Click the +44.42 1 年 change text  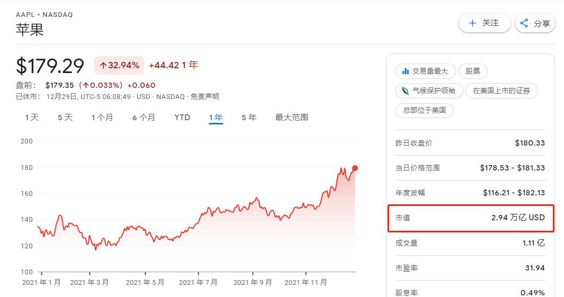[173, 65]
